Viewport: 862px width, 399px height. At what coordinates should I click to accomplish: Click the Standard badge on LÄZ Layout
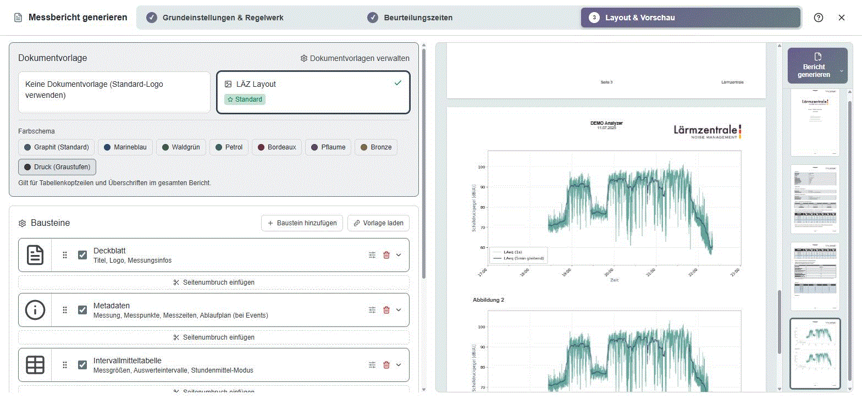pos(245,99)
